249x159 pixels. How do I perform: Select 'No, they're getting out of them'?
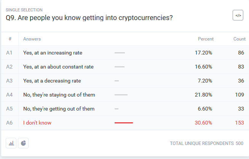pyautogui.click(x=59, y=109)
